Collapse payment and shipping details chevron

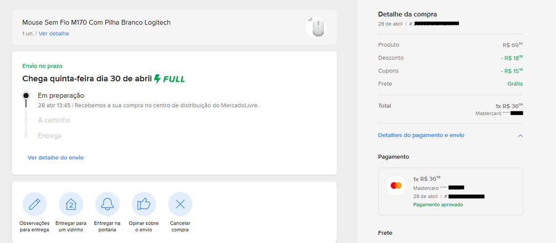tap(520, 136)
